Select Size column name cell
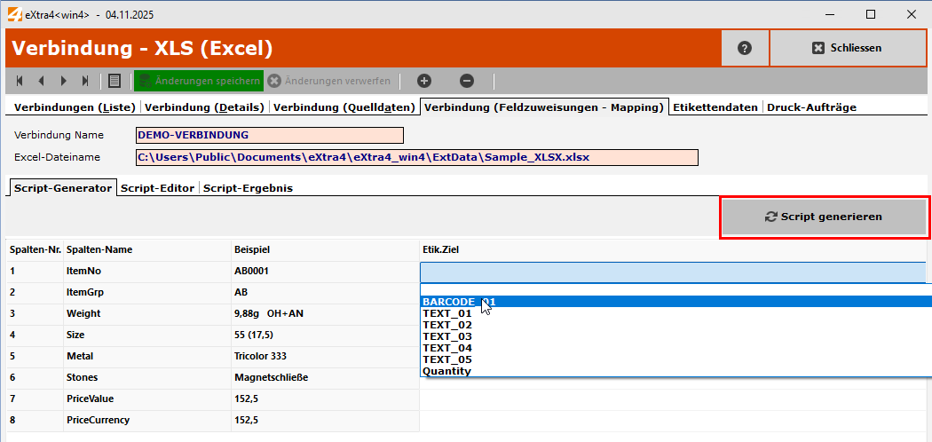 click(146, 335)
